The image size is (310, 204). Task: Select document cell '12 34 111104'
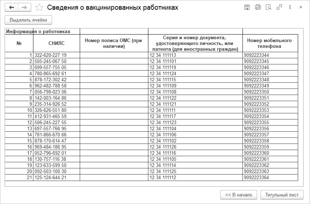[x=195, y=128]
